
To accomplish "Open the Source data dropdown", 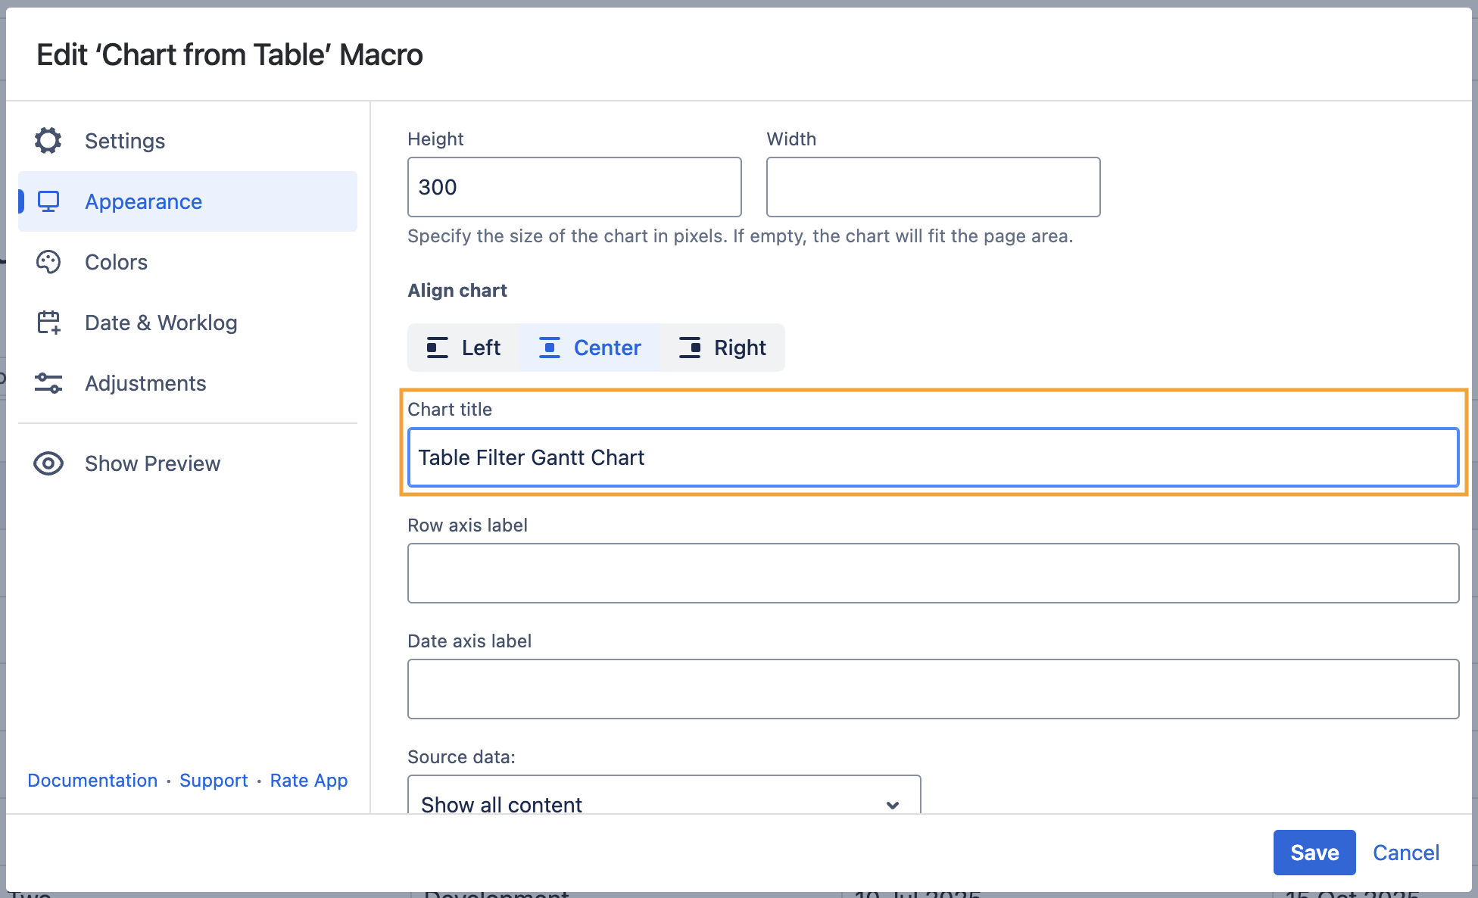I will (663, 803).
